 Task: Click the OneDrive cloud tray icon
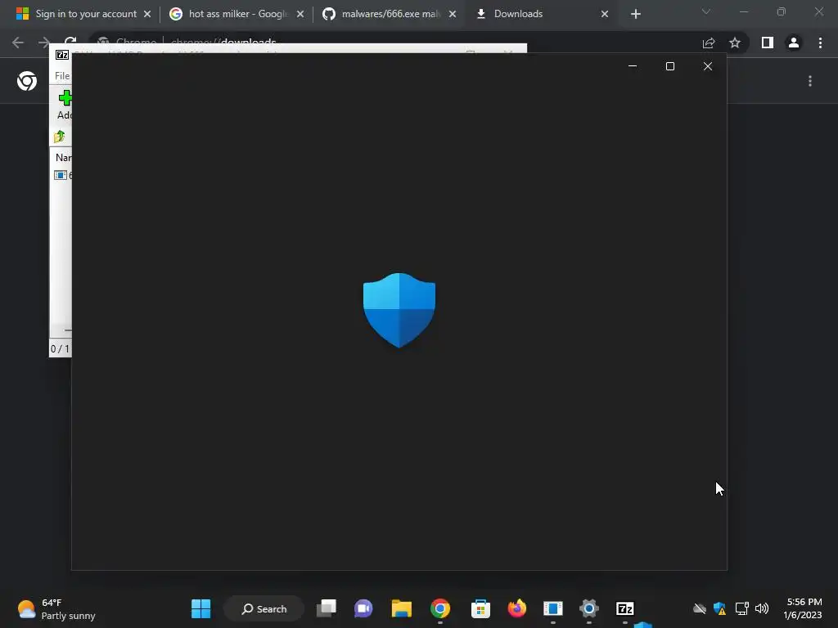pos(700,608)
